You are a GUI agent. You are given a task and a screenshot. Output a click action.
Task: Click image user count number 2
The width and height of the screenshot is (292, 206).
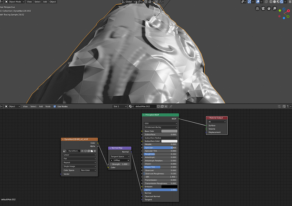pyautogui.click(x=82, y=151)
